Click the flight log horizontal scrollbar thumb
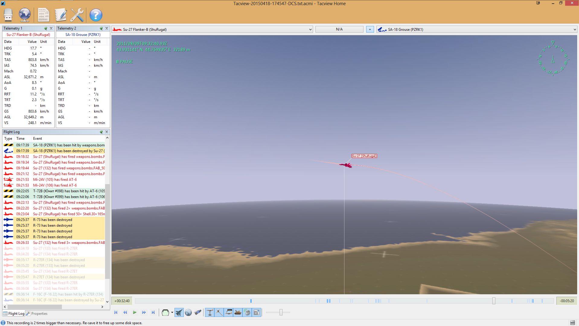 pyautogui.click(x=34, y=307)
